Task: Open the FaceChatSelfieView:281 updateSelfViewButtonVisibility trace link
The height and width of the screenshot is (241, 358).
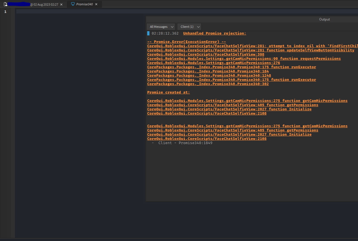Action: tap(250, 50)
